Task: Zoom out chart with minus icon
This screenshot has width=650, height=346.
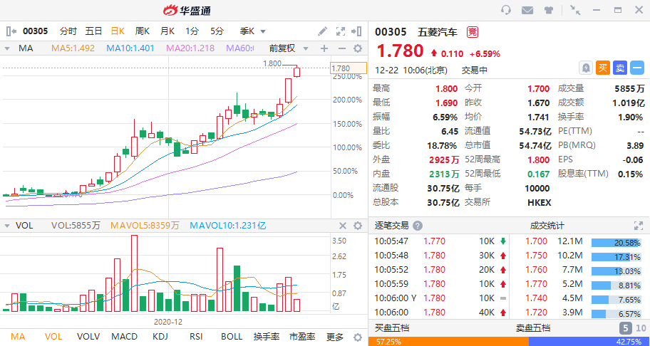Action: [x=341, y=48]
